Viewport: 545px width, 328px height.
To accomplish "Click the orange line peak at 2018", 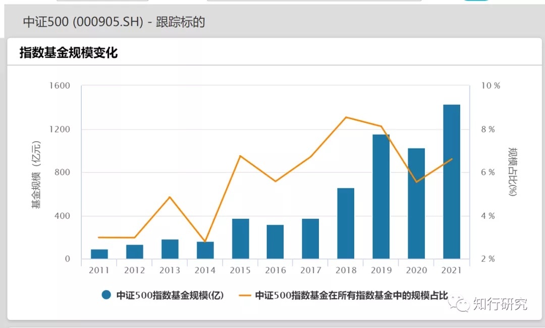I will (346, 117).
